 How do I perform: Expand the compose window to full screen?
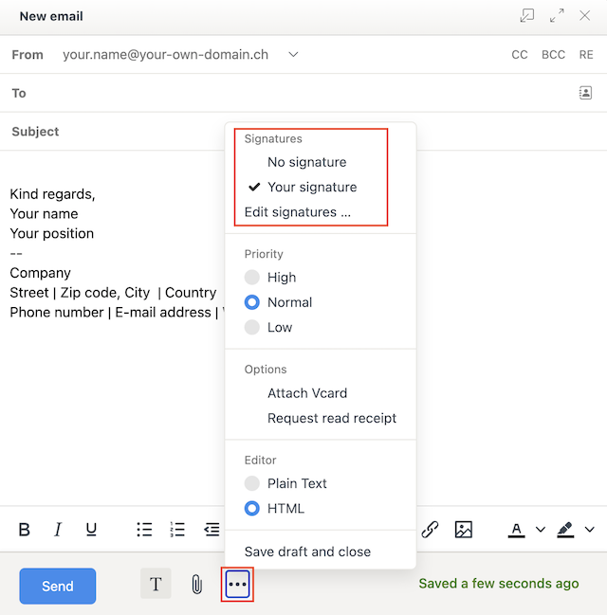(557, 16)
